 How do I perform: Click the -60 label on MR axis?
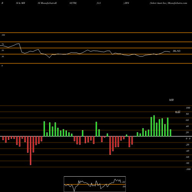187,157
